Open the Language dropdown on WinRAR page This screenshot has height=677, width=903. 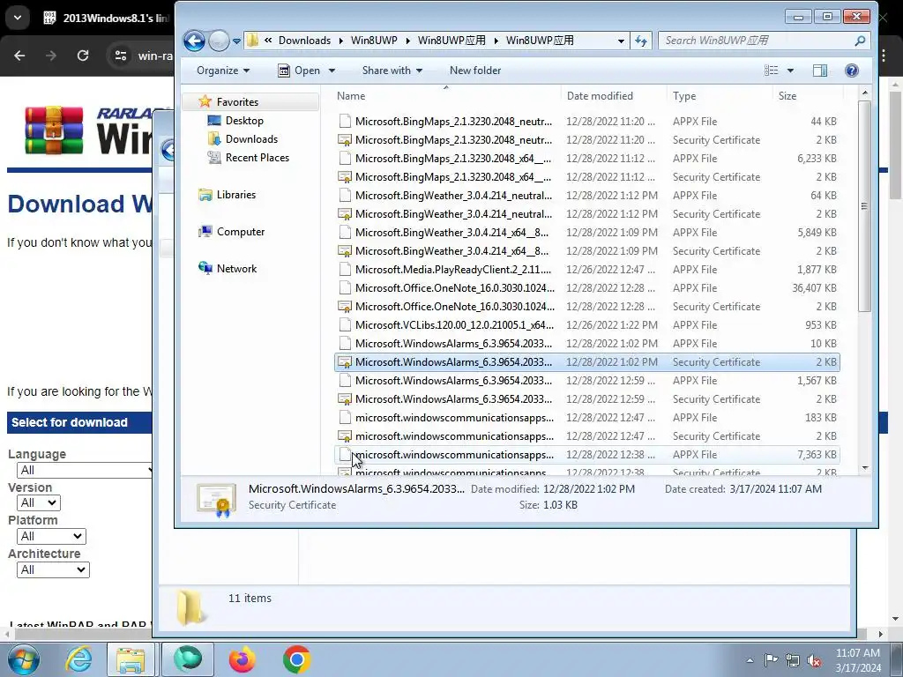pos(84,470)
